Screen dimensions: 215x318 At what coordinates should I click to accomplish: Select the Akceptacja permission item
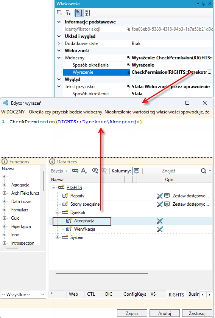84,221
